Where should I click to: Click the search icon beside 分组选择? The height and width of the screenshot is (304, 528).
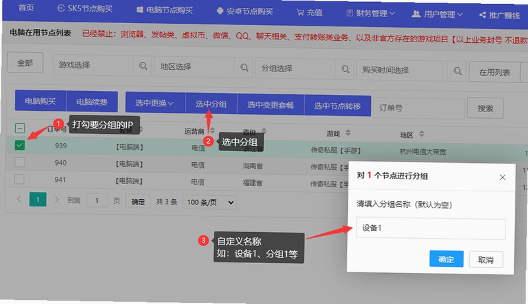[x=345, y=69]
